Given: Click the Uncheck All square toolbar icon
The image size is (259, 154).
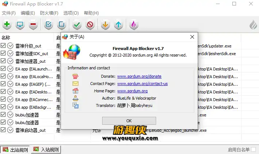Looking at the screenshot, I should coord(62,24).
